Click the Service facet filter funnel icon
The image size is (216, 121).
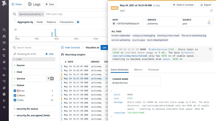[x=48, y=79]
